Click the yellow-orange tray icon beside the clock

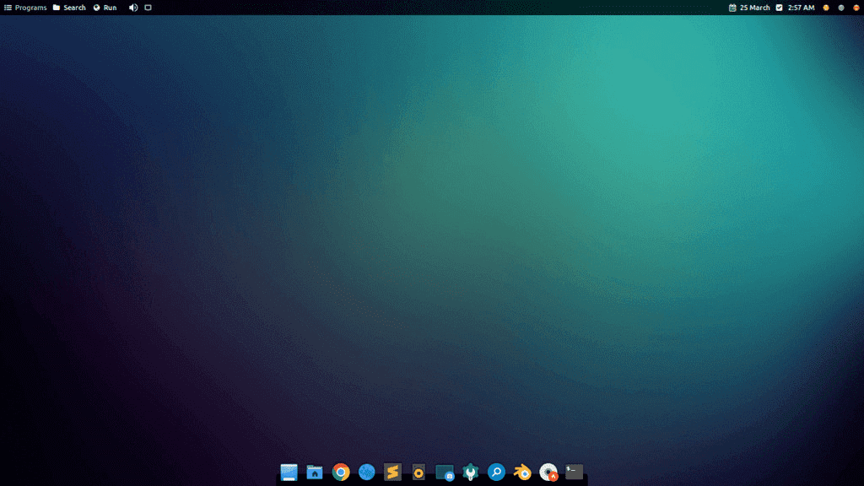click(826, 8)
